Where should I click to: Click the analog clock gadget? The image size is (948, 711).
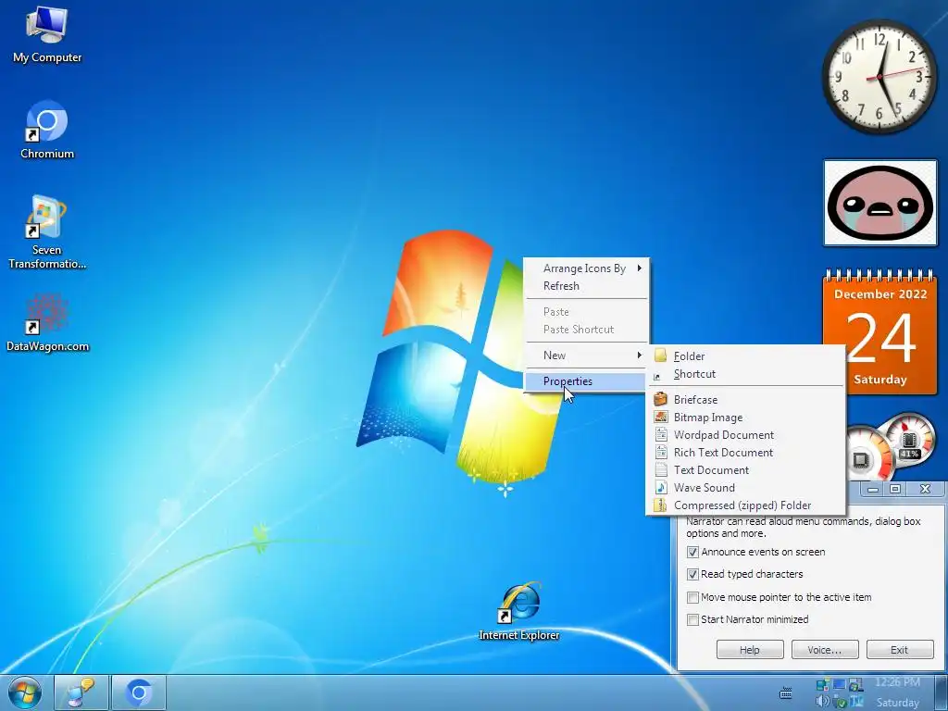pyautogui.click(x=879, y=77)
